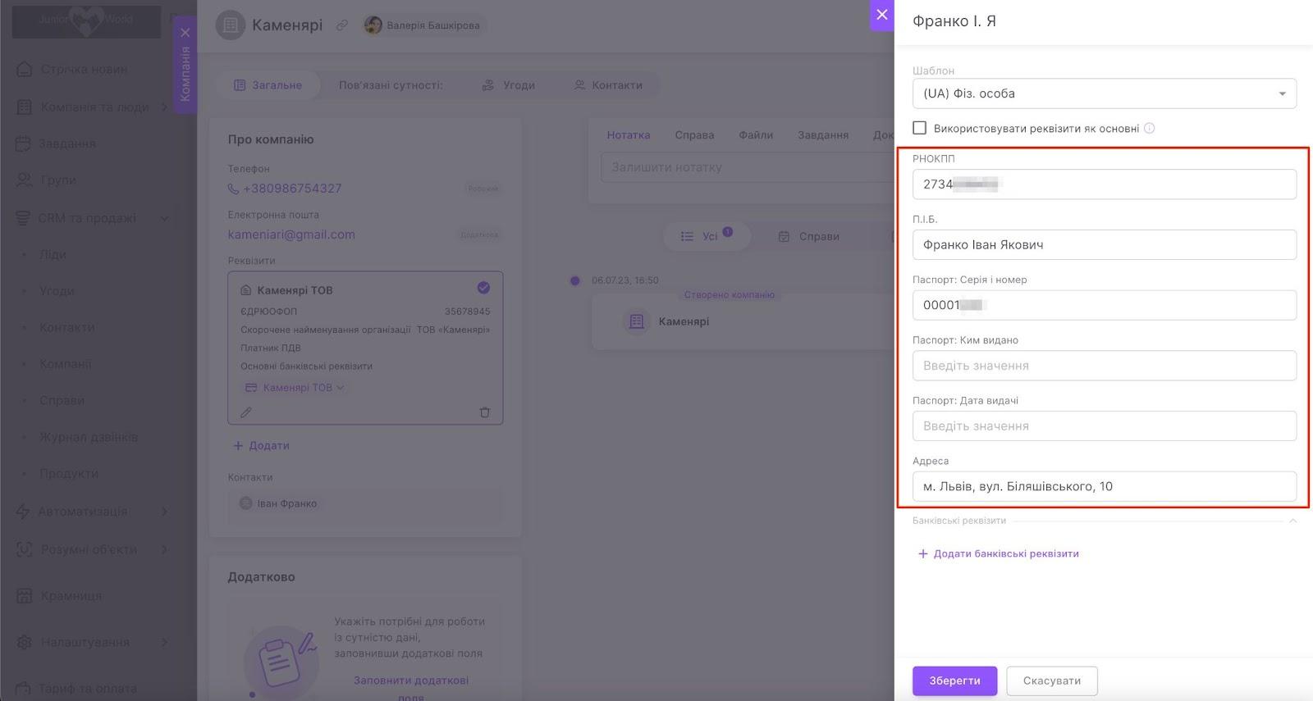Add new requisites with Додати

tap(261, 445)
